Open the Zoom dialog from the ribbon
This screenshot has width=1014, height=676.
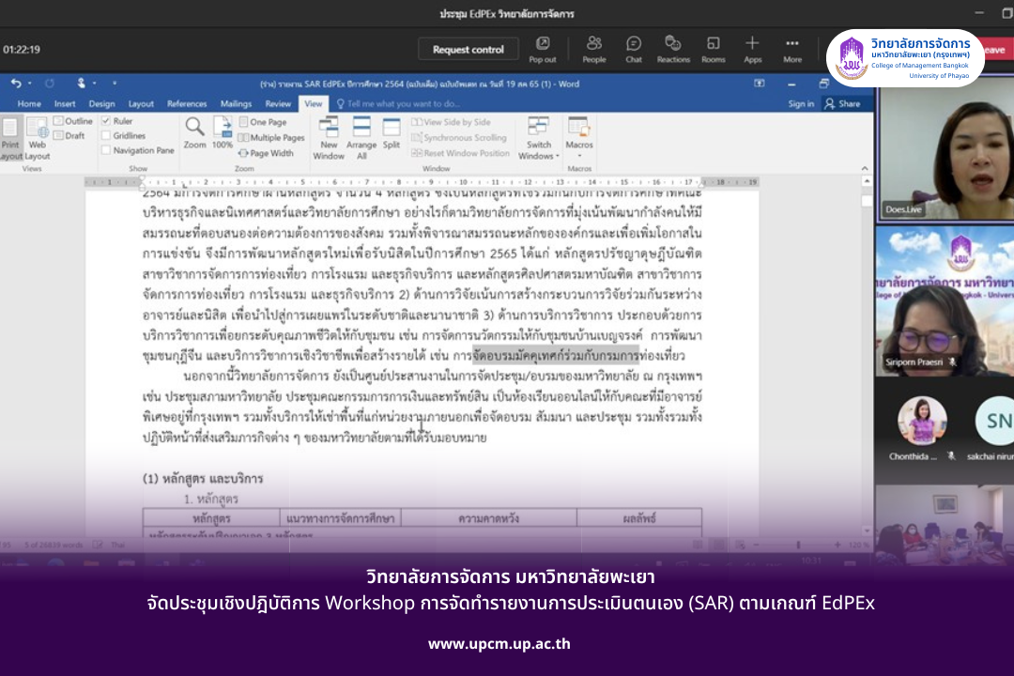[x=194, y=133]
